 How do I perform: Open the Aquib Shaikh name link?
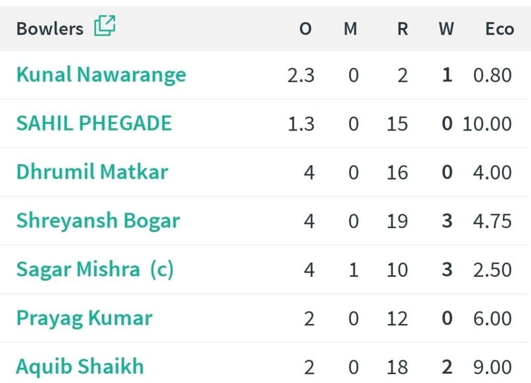(x=80, y=367)
